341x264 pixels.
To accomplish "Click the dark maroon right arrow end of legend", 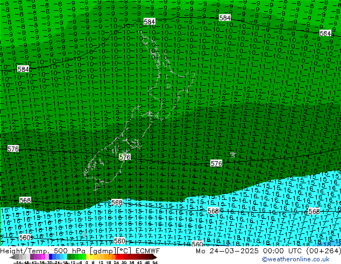I will point(155,257).
